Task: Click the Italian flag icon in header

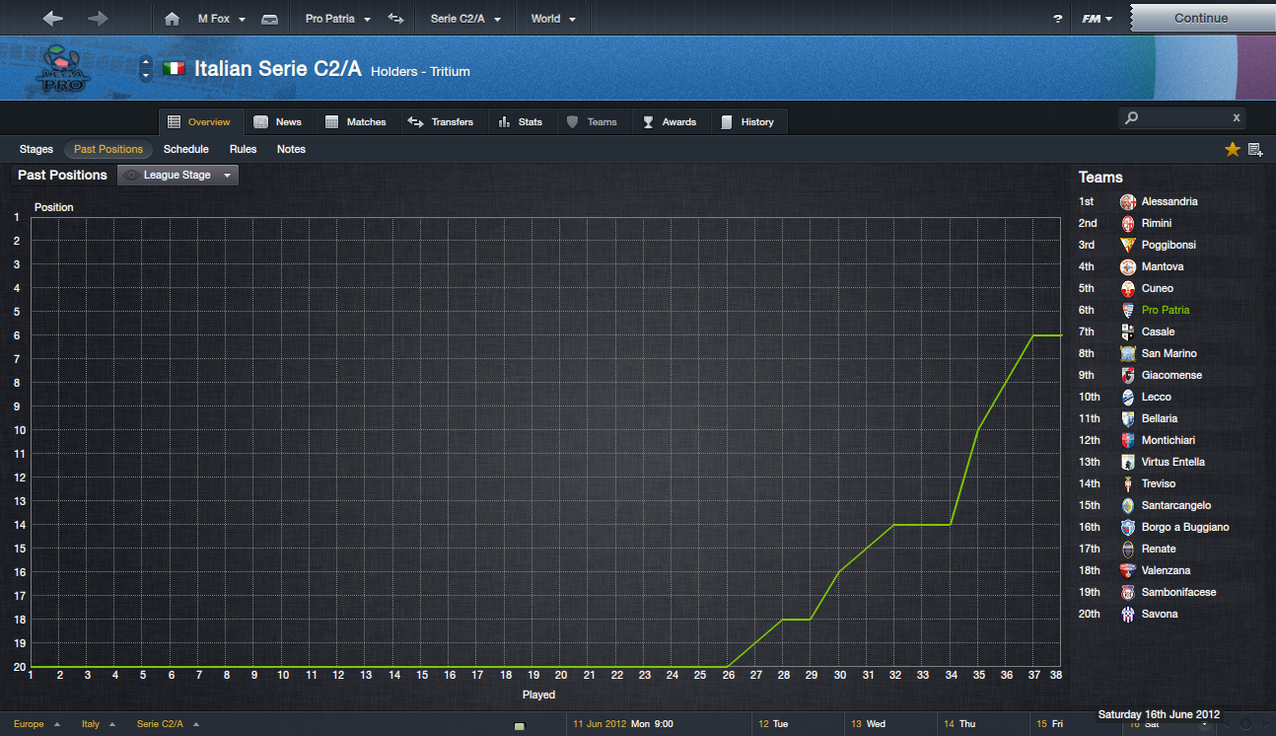Action: [174, 69]
